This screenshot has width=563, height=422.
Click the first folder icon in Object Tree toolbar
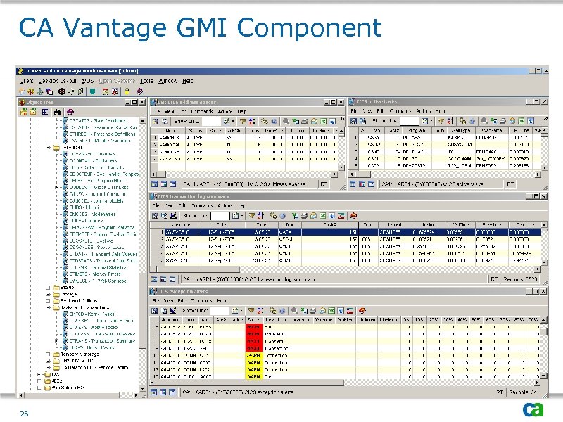[x=23, y=112]
